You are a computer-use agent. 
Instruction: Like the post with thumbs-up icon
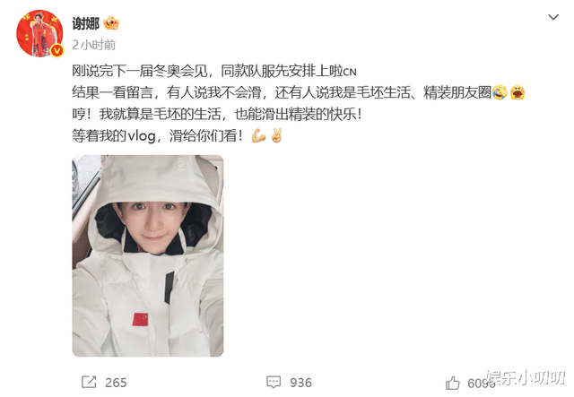453,383
